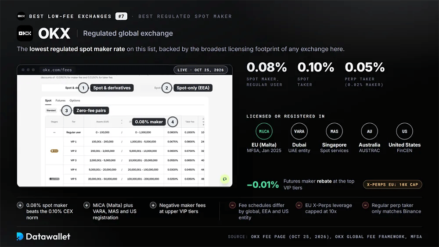Click the 'Assets (EUR)' column header
This screenshot has width=439, height=247.
coord(102,122)
